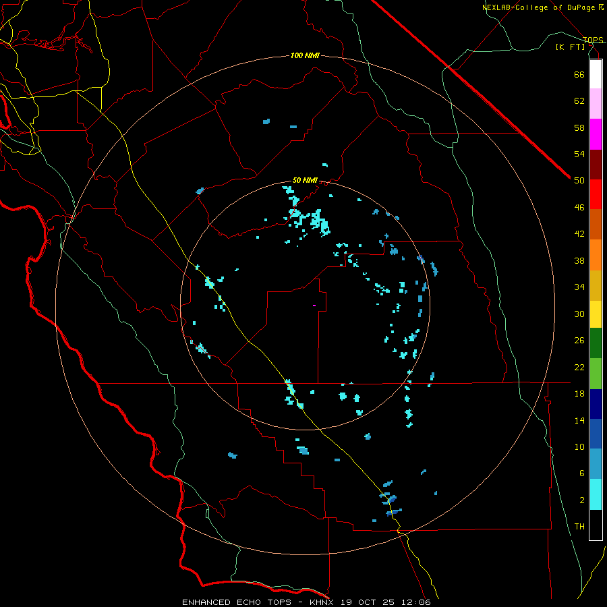Click the 54 legend value
The width and height of the screenshot is (607, 607).
tap(579, 154)
